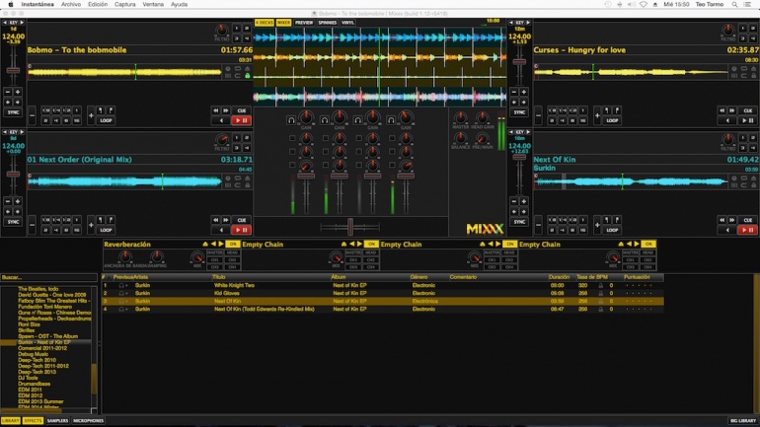Toggle headphone cue for first mixer channel
Screen dimensions: 760x427
(x=291, y=120)
